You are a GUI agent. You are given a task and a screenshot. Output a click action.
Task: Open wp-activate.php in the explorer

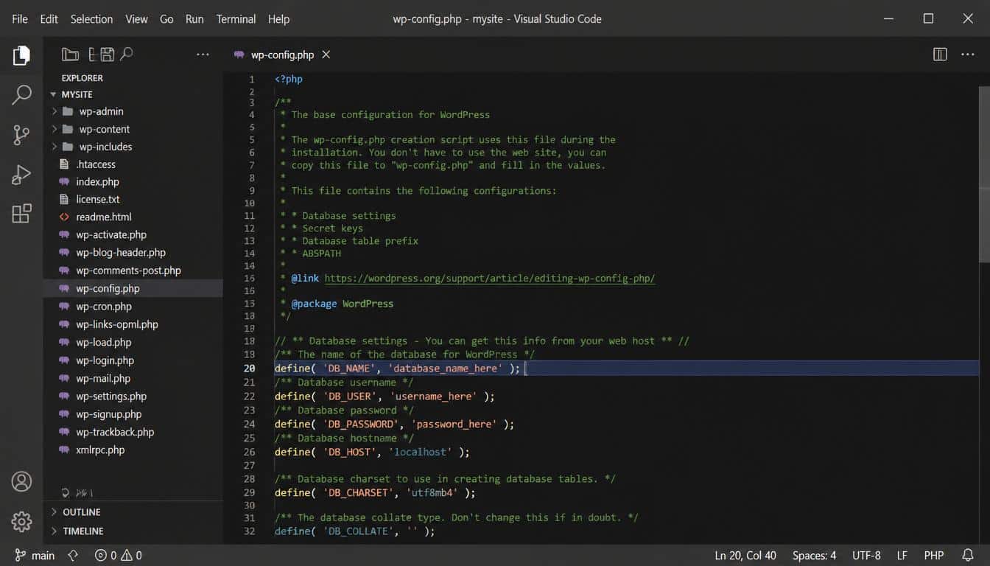tap(111, 234)
